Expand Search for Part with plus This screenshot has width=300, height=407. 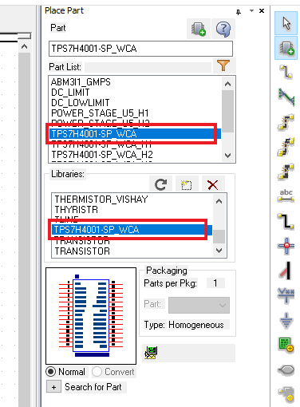[x=53, y=387]
